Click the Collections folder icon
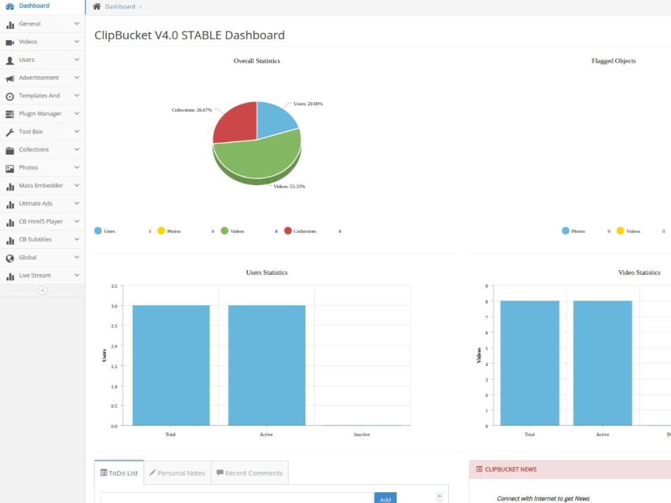 [10, 150]
